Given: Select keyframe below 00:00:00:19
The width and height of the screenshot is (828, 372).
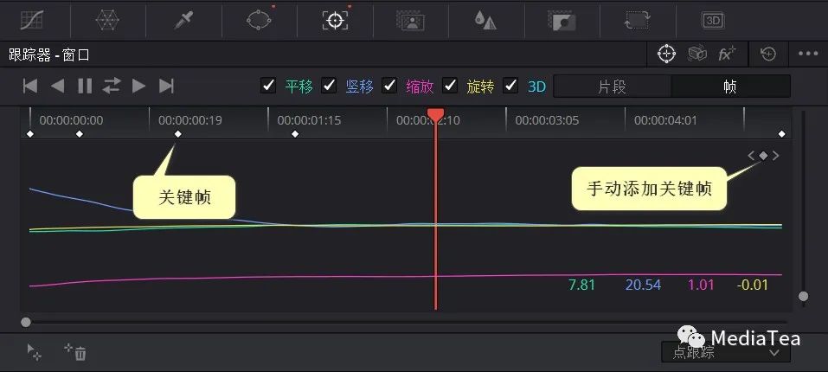Looking at the screenshot, I should (x=178, y=134).
